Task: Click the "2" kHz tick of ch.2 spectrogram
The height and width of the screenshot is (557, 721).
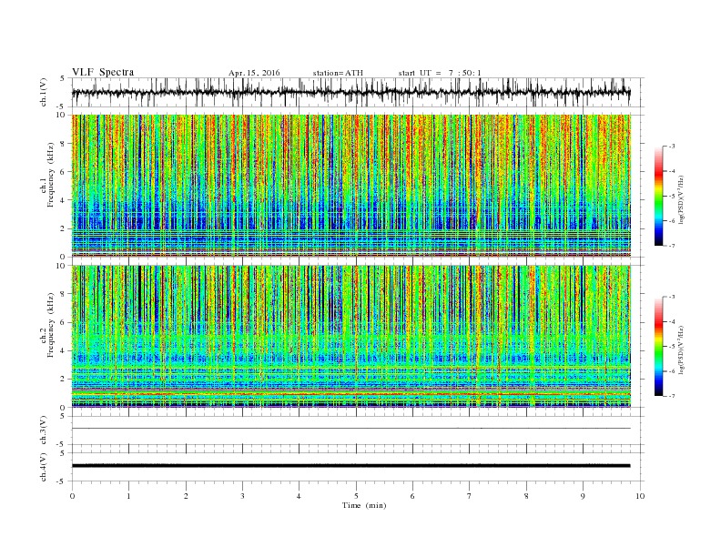Action: pos(64,380)
